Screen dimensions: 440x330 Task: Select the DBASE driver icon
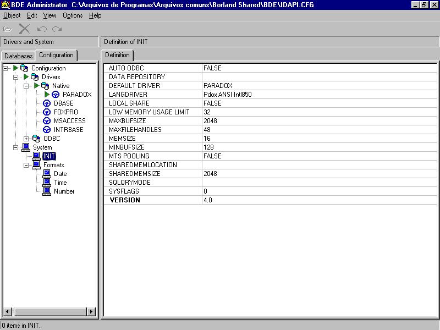pos(47,103)
